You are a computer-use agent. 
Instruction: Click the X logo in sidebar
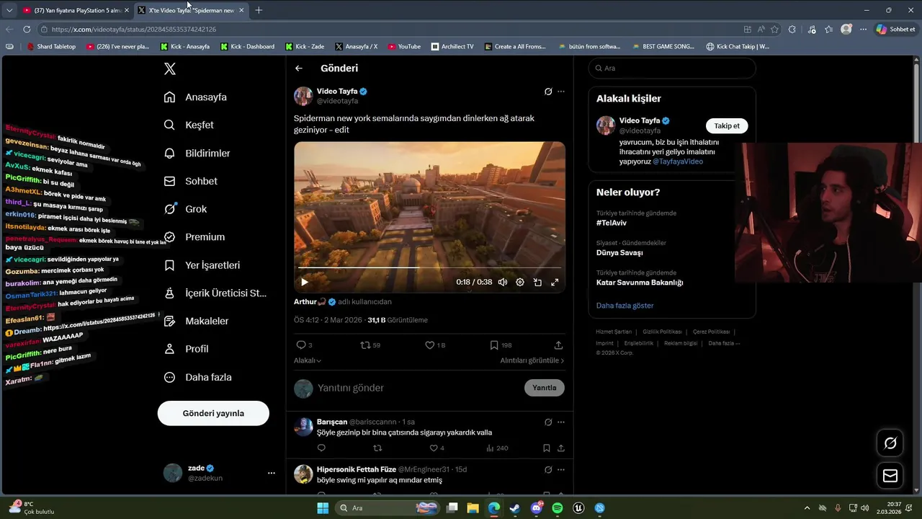click(170, 68)
